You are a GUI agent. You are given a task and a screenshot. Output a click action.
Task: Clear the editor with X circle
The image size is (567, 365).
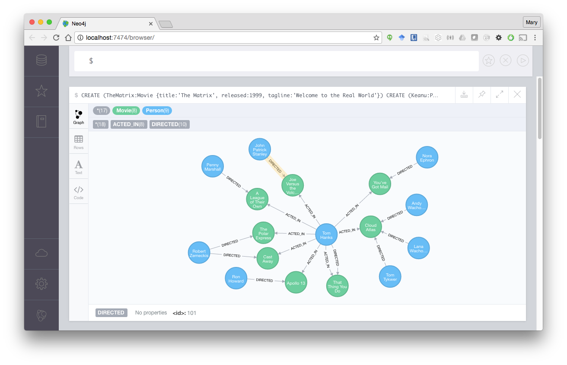(506, 61)
